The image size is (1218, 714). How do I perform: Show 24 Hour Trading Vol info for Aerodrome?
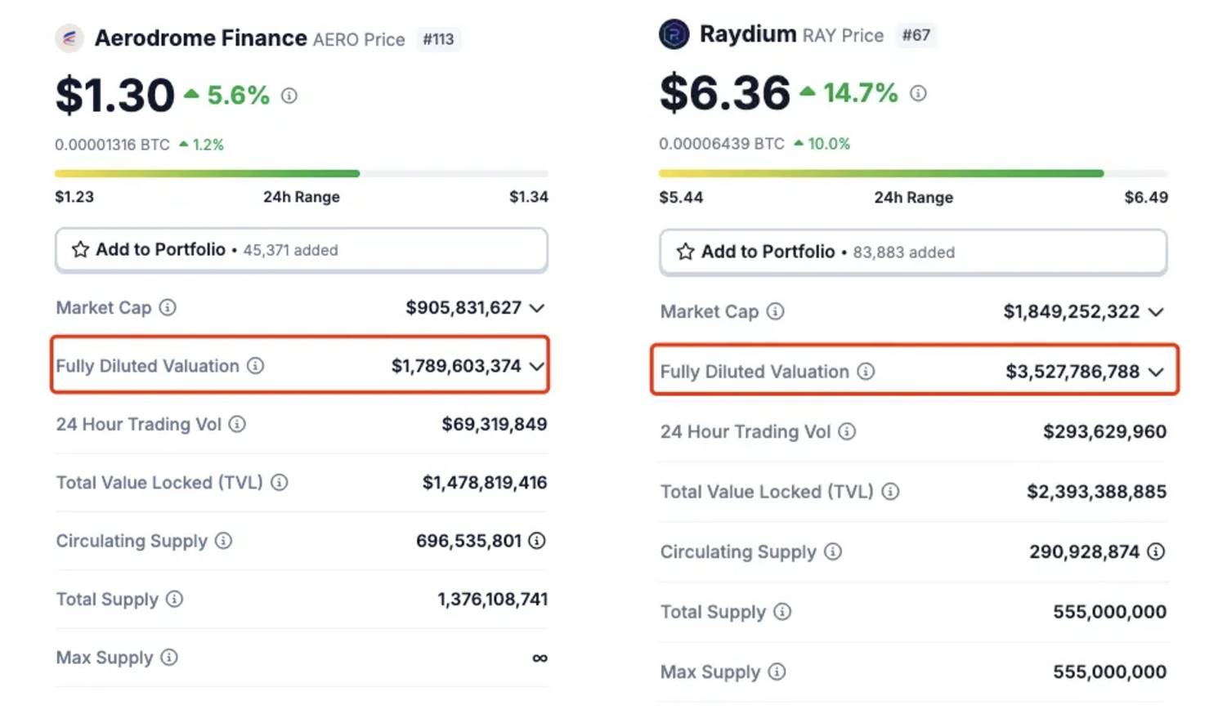pos(237,424)
